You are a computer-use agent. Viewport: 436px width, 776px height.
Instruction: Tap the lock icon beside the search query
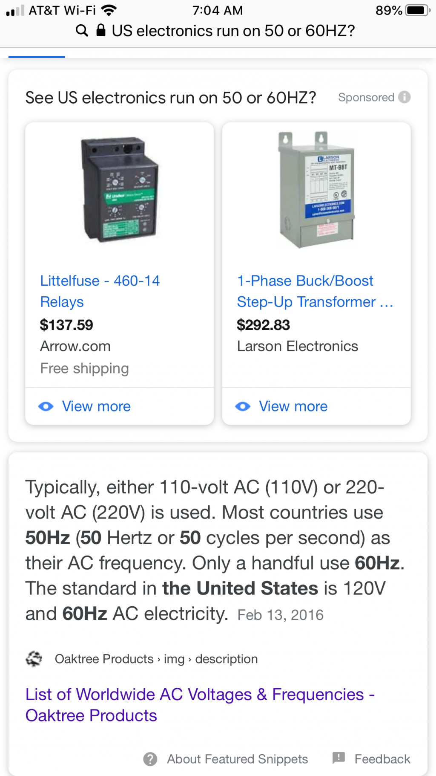tap(101, 30)
